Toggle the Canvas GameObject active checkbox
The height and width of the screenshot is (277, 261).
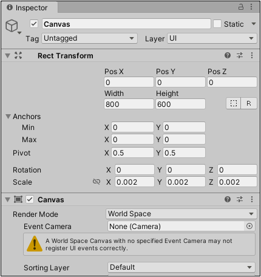34,24
